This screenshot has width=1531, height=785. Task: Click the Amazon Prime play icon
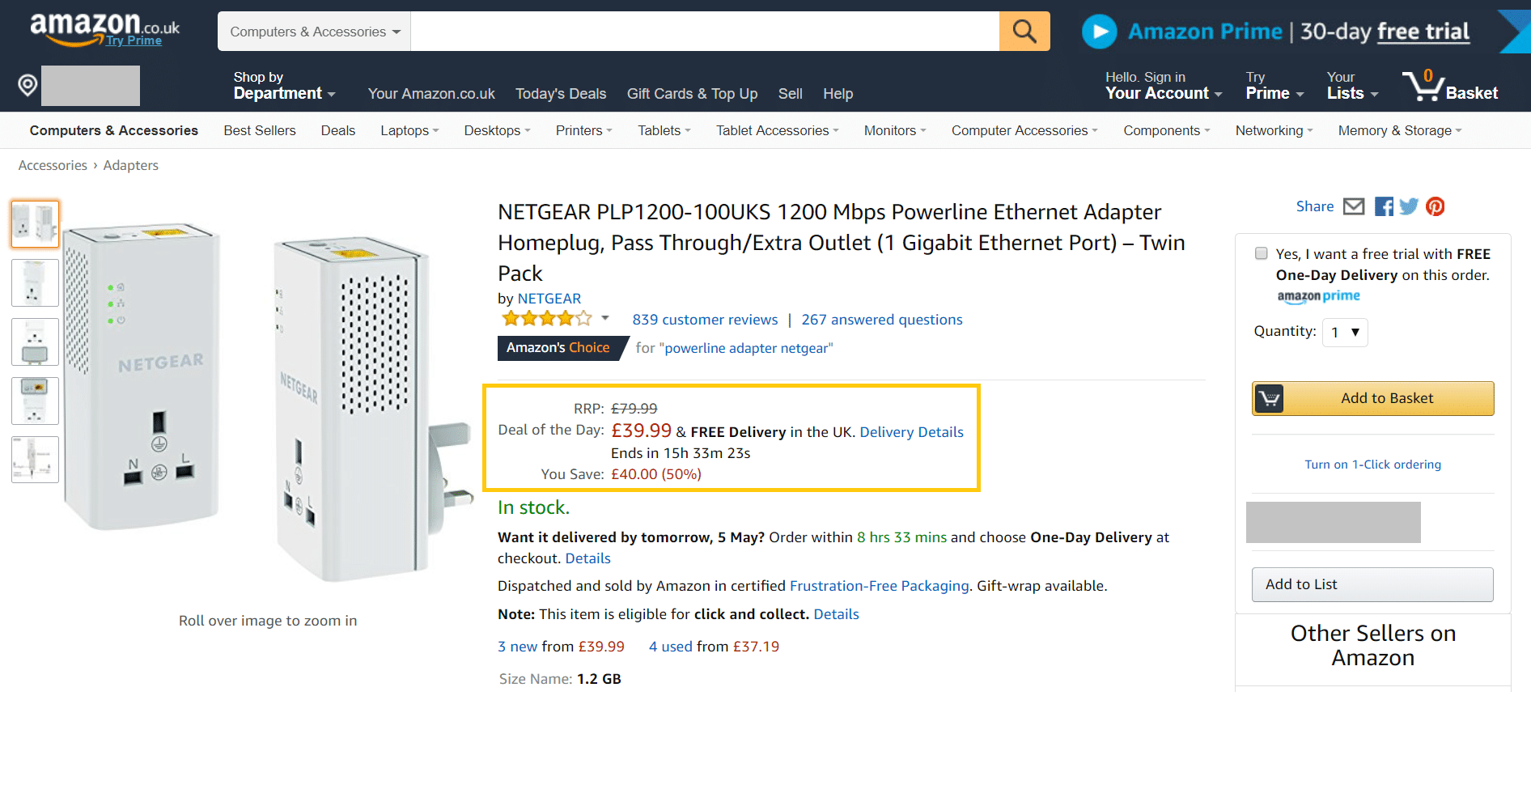point(1099,32)
